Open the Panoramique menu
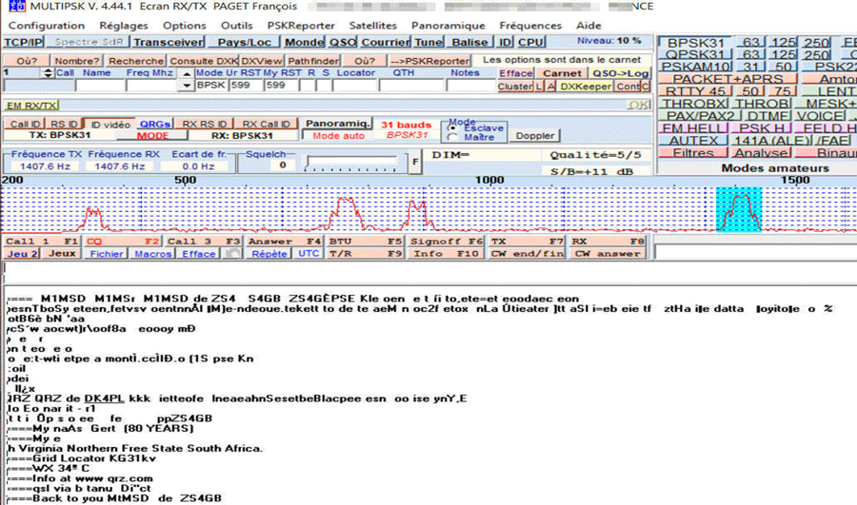857x505 pixels. click(448, 26)
